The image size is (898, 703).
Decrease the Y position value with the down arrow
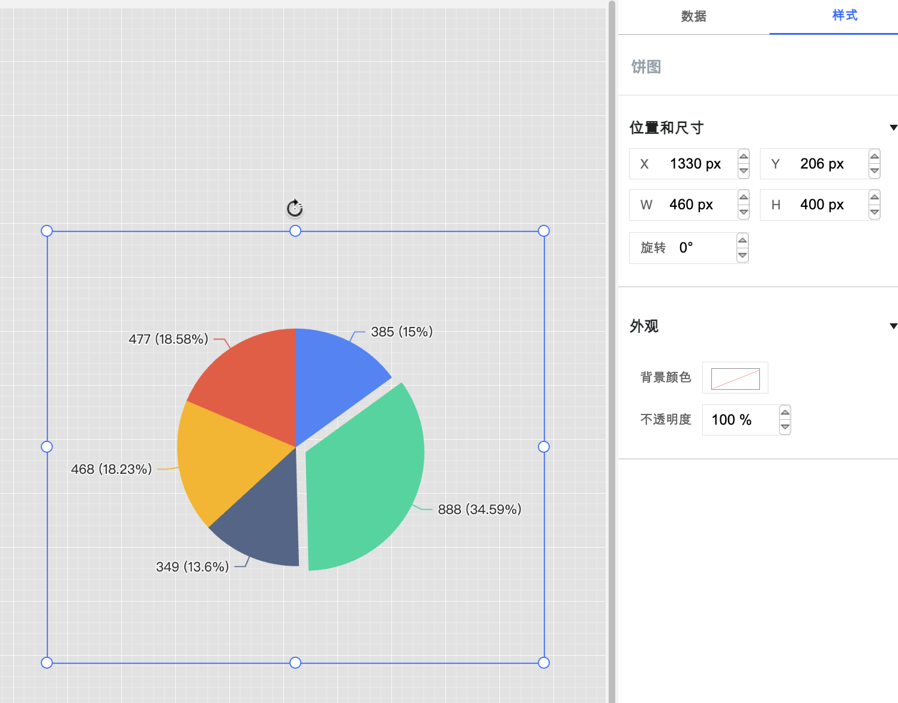click(875, 171)
